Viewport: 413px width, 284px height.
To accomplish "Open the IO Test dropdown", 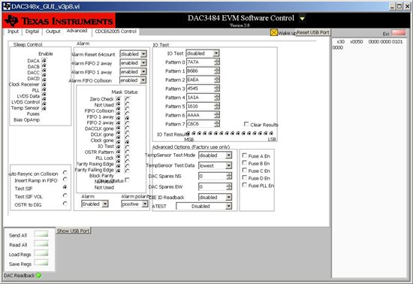I will 216,53.
